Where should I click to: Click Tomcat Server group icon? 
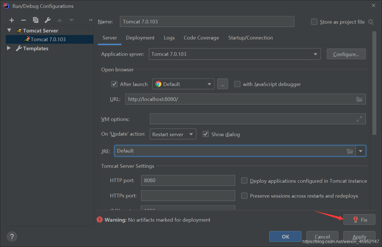click(19, 30)
